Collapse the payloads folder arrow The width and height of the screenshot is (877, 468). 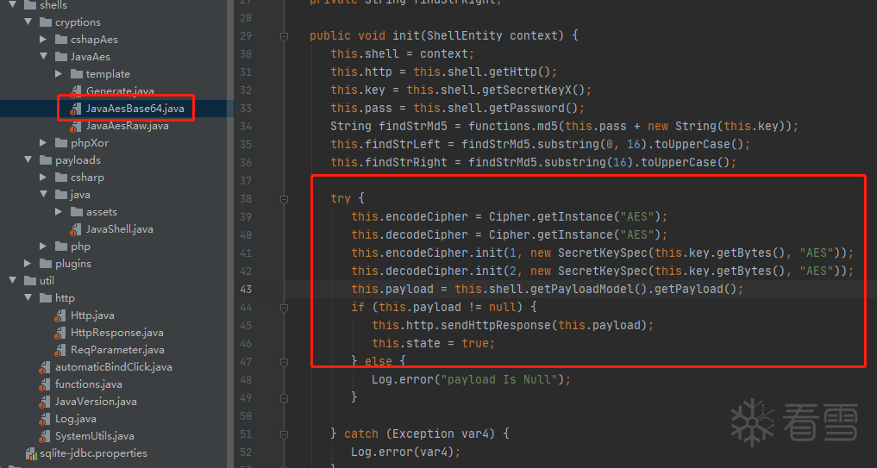pos(28,160)
